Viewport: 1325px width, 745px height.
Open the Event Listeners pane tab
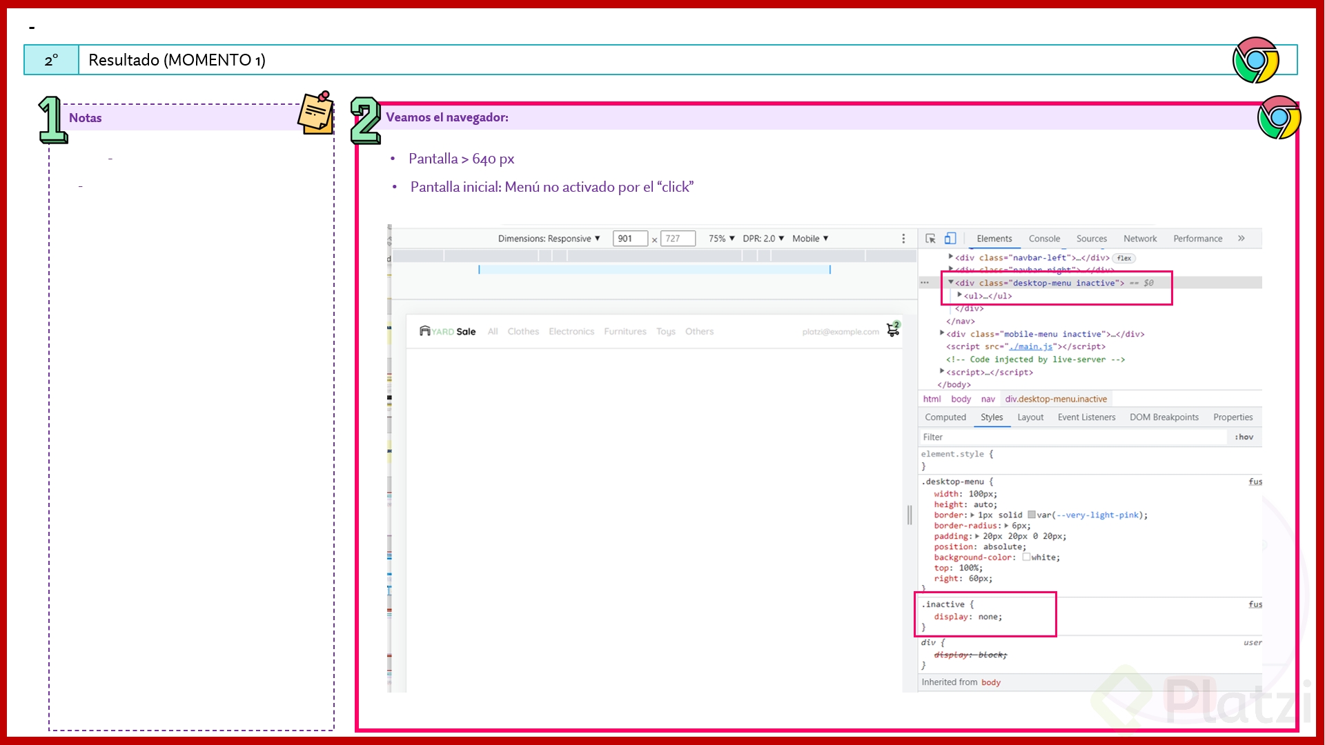pos(1086,417)
